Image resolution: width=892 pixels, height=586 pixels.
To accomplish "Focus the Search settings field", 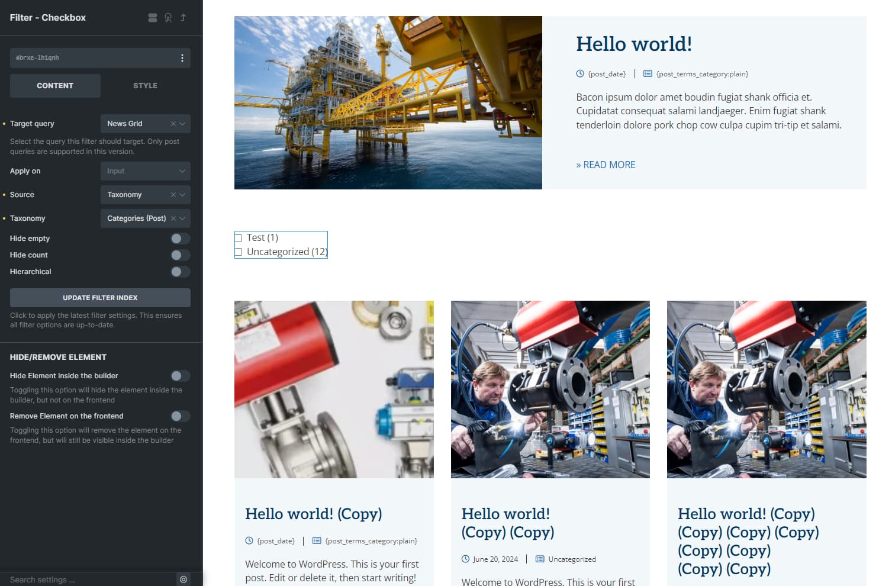I will (x=89, y=579).
